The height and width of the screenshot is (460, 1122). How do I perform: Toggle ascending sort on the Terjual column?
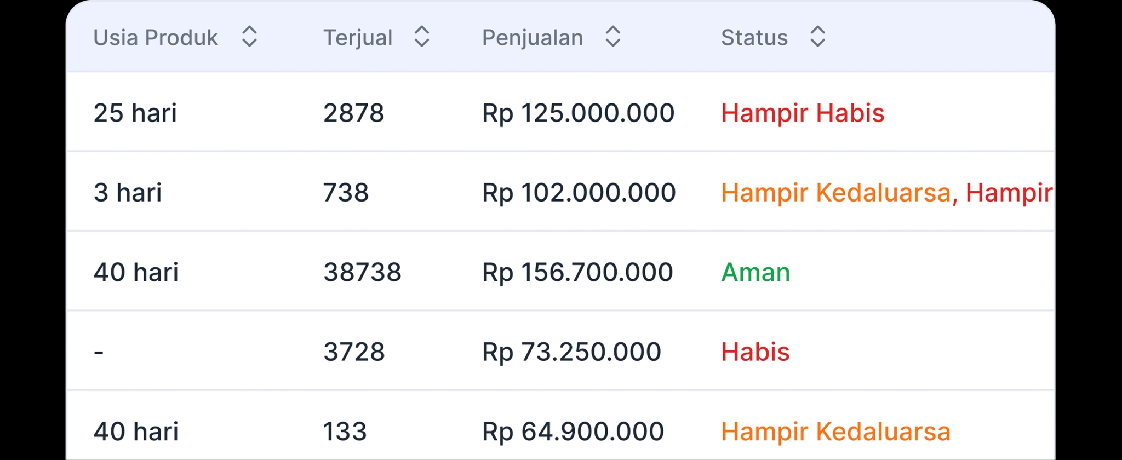coord(421,30)
